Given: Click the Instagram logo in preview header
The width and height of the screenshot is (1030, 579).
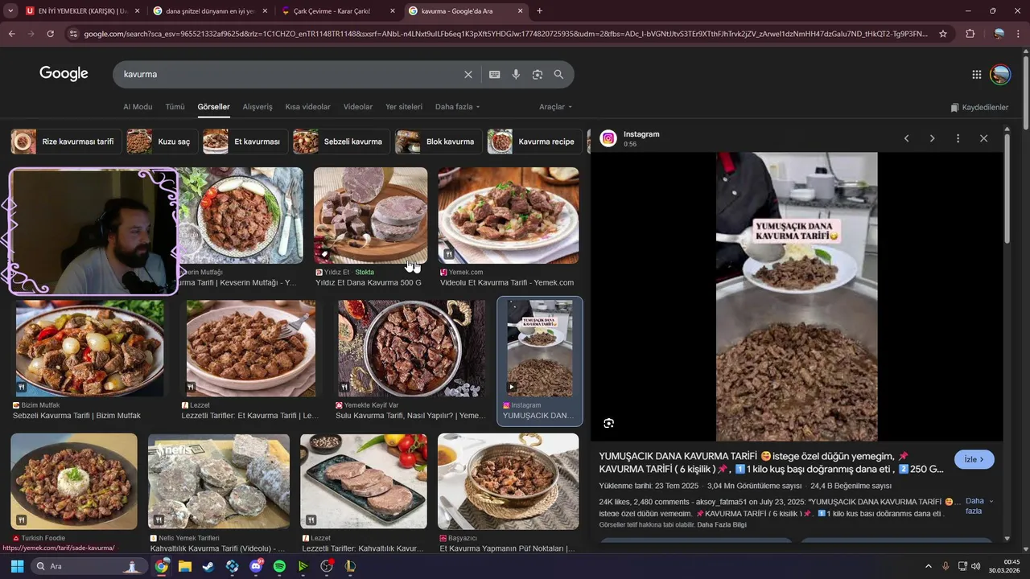Looking at the screenshot, I should [608, 138].
